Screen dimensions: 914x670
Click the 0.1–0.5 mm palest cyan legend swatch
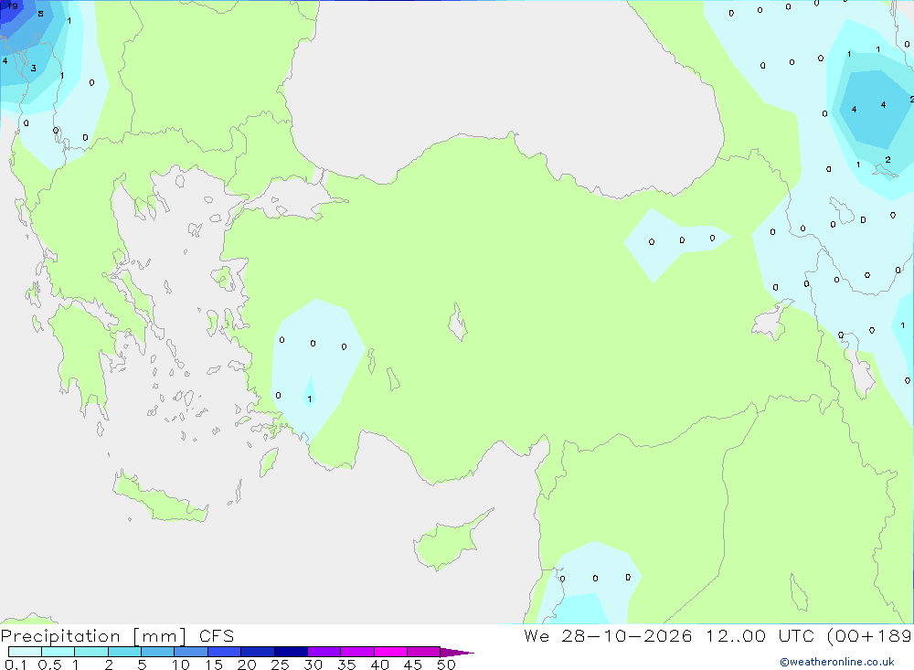[25, 652]
